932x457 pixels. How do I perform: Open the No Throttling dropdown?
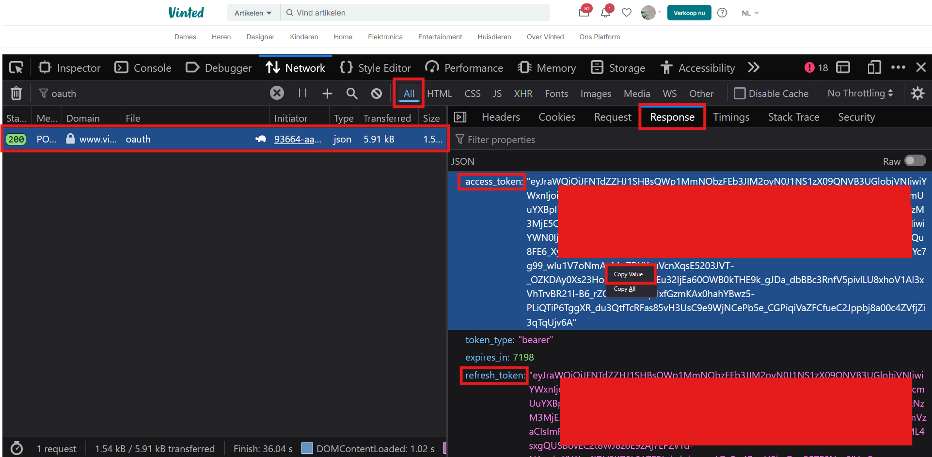tap(860, 93)
